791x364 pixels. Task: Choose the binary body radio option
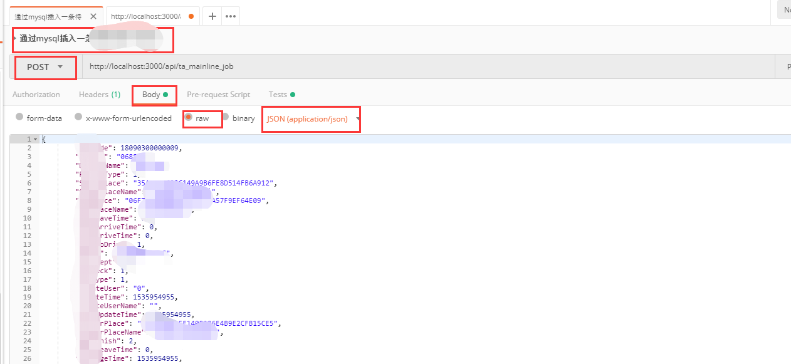coord(226,117)
